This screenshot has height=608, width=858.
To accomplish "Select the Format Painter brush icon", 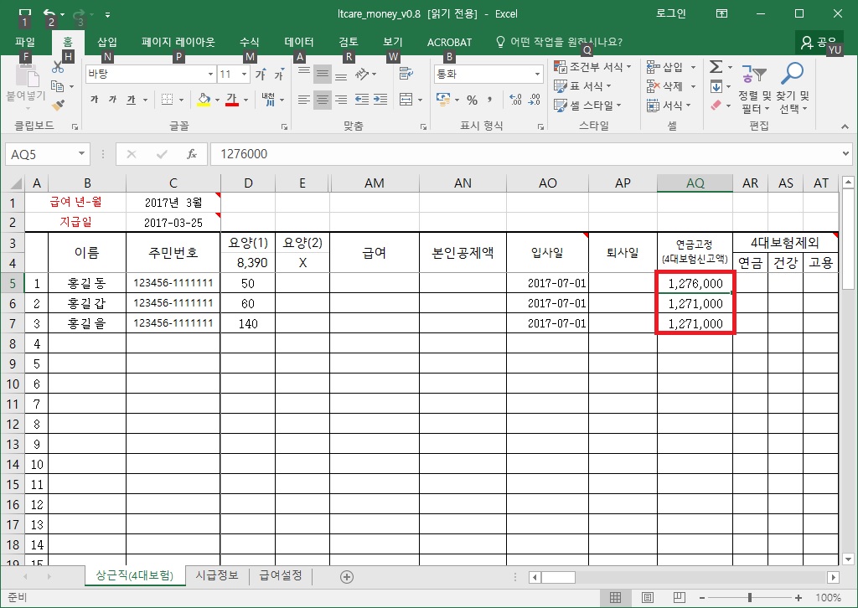I will 58,106.
